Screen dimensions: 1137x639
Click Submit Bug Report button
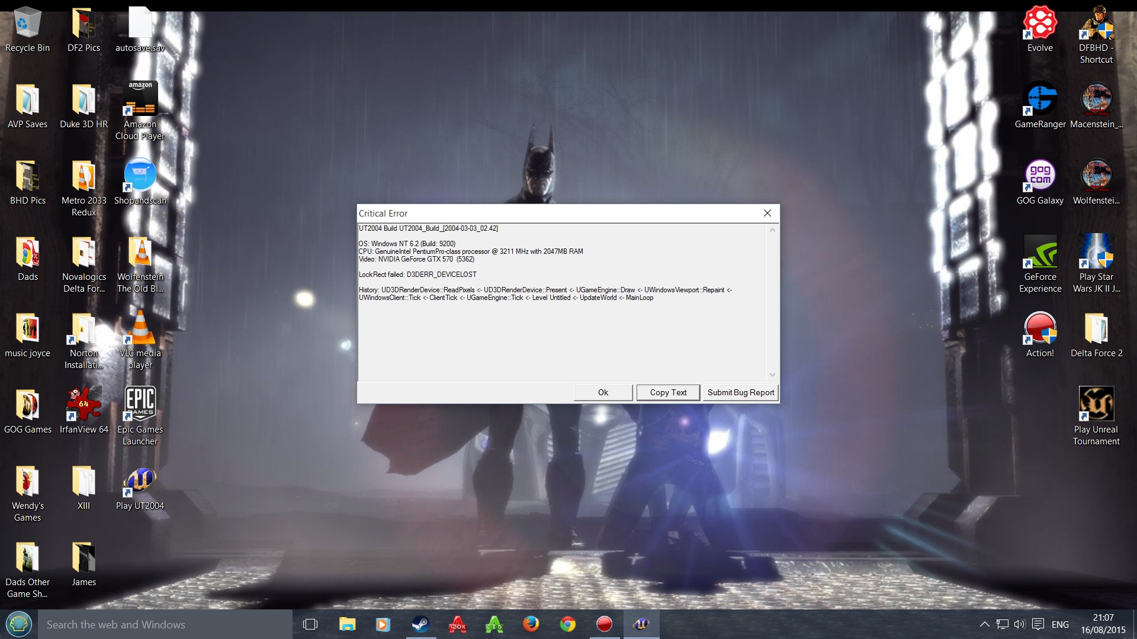pyautogui.click(x=740, y=392)
